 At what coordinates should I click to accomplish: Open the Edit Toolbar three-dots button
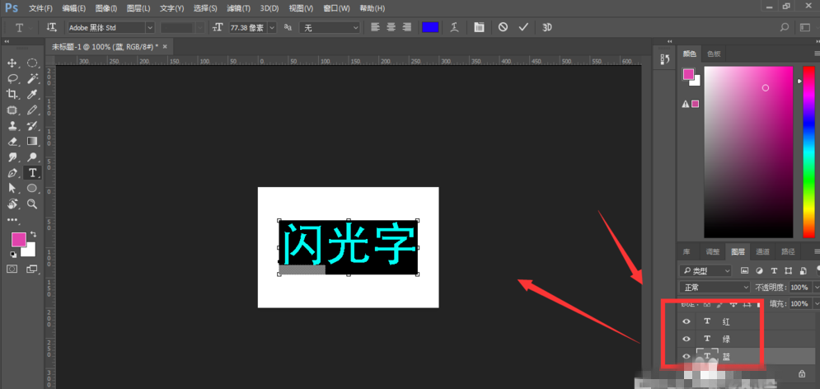pos(12,220)
